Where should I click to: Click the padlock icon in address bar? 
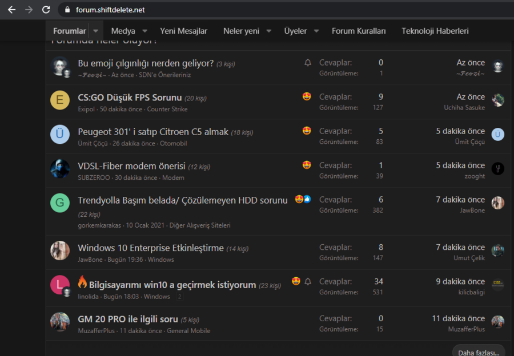tap(67, 10)
